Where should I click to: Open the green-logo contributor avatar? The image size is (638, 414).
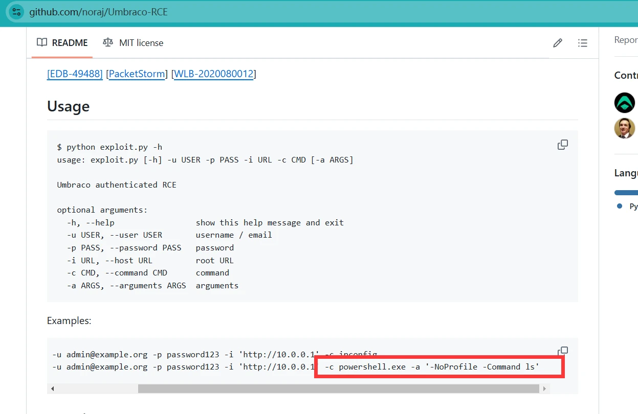click(624, 103)
